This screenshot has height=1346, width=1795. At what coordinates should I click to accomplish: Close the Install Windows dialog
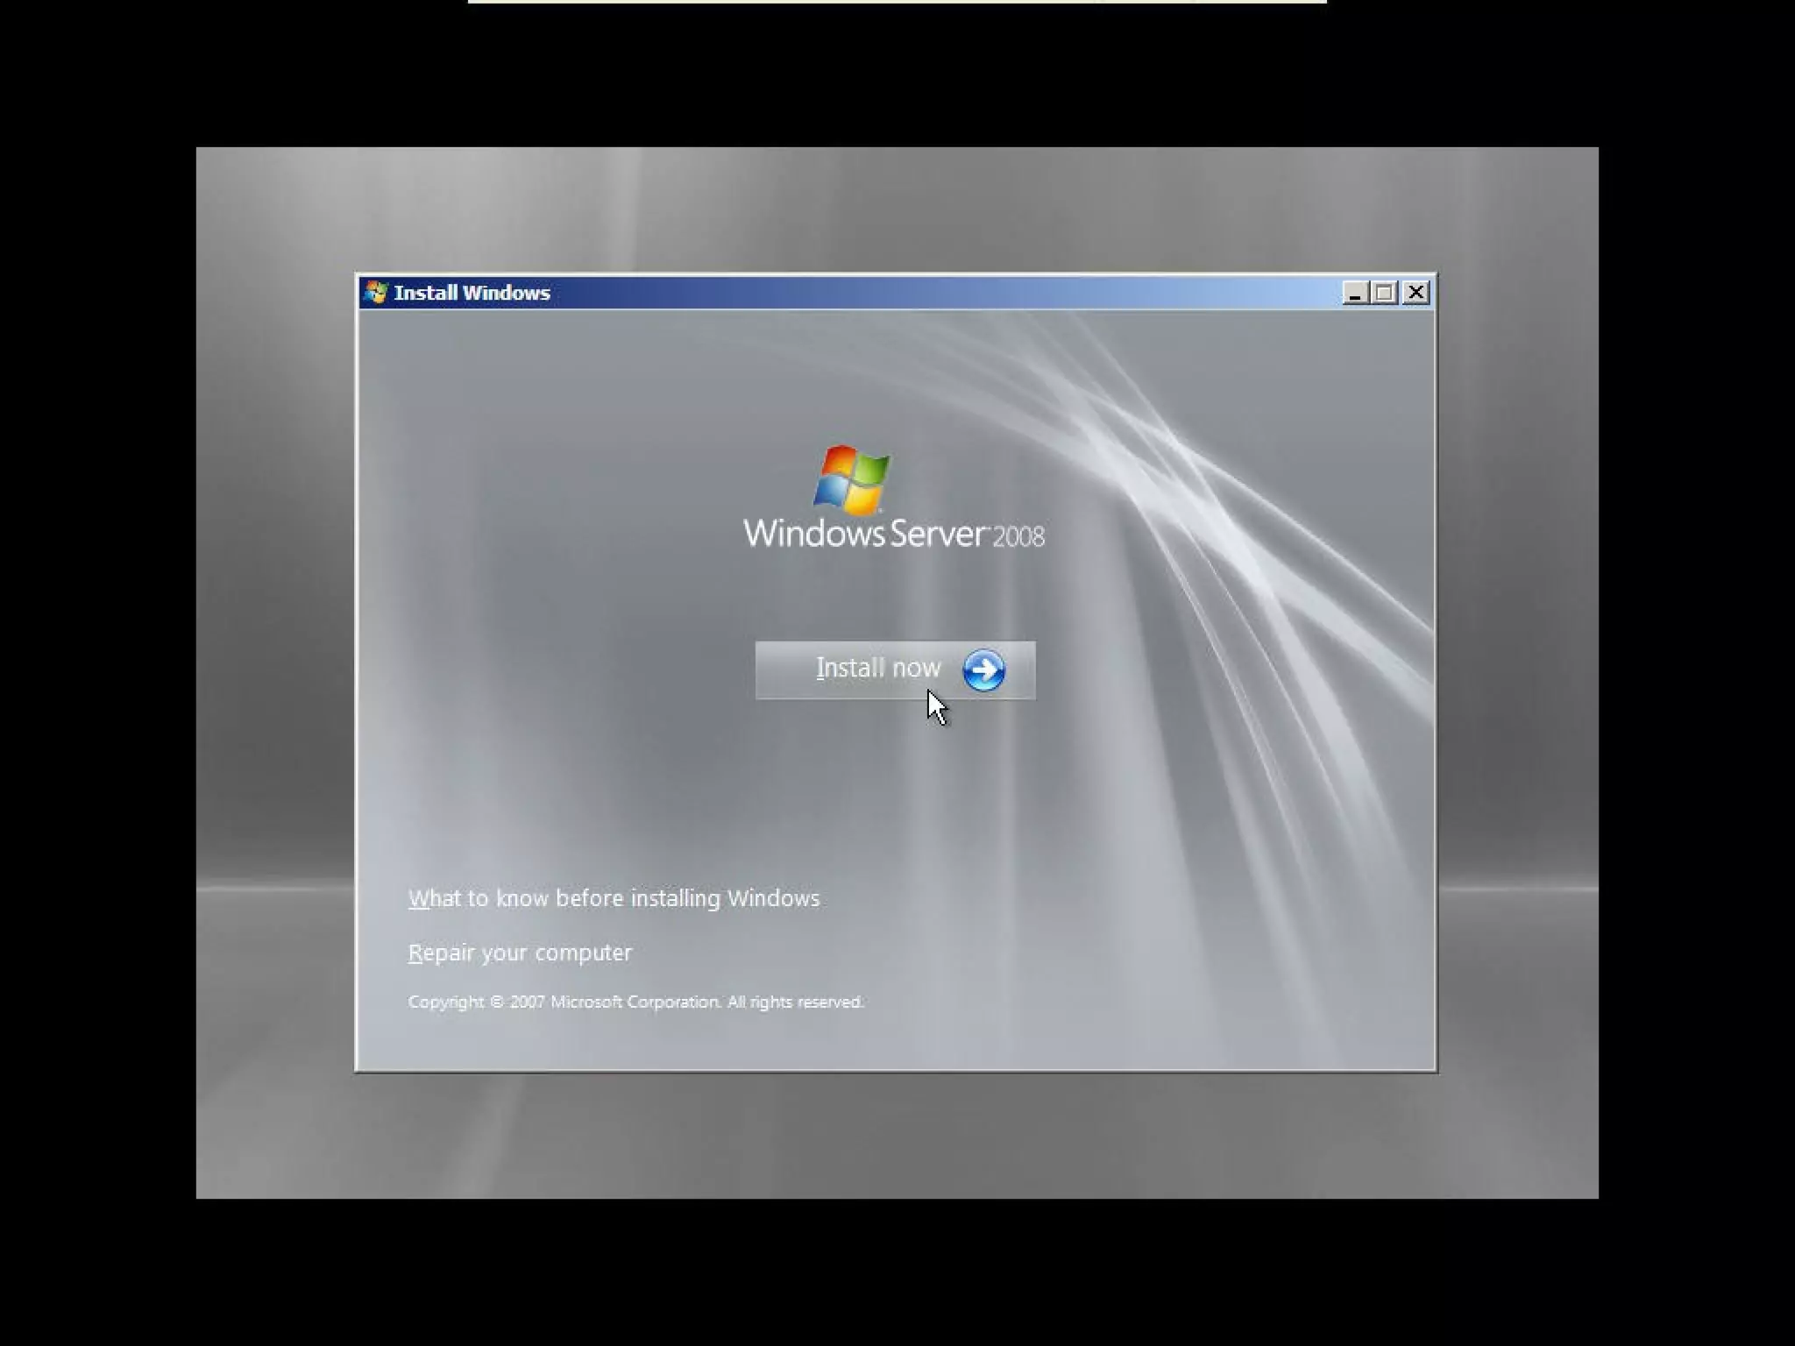pos(1415,293)
